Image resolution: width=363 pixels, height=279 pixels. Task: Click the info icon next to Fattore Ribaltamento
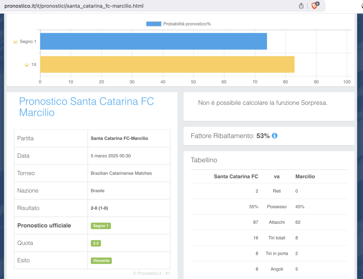275,136
